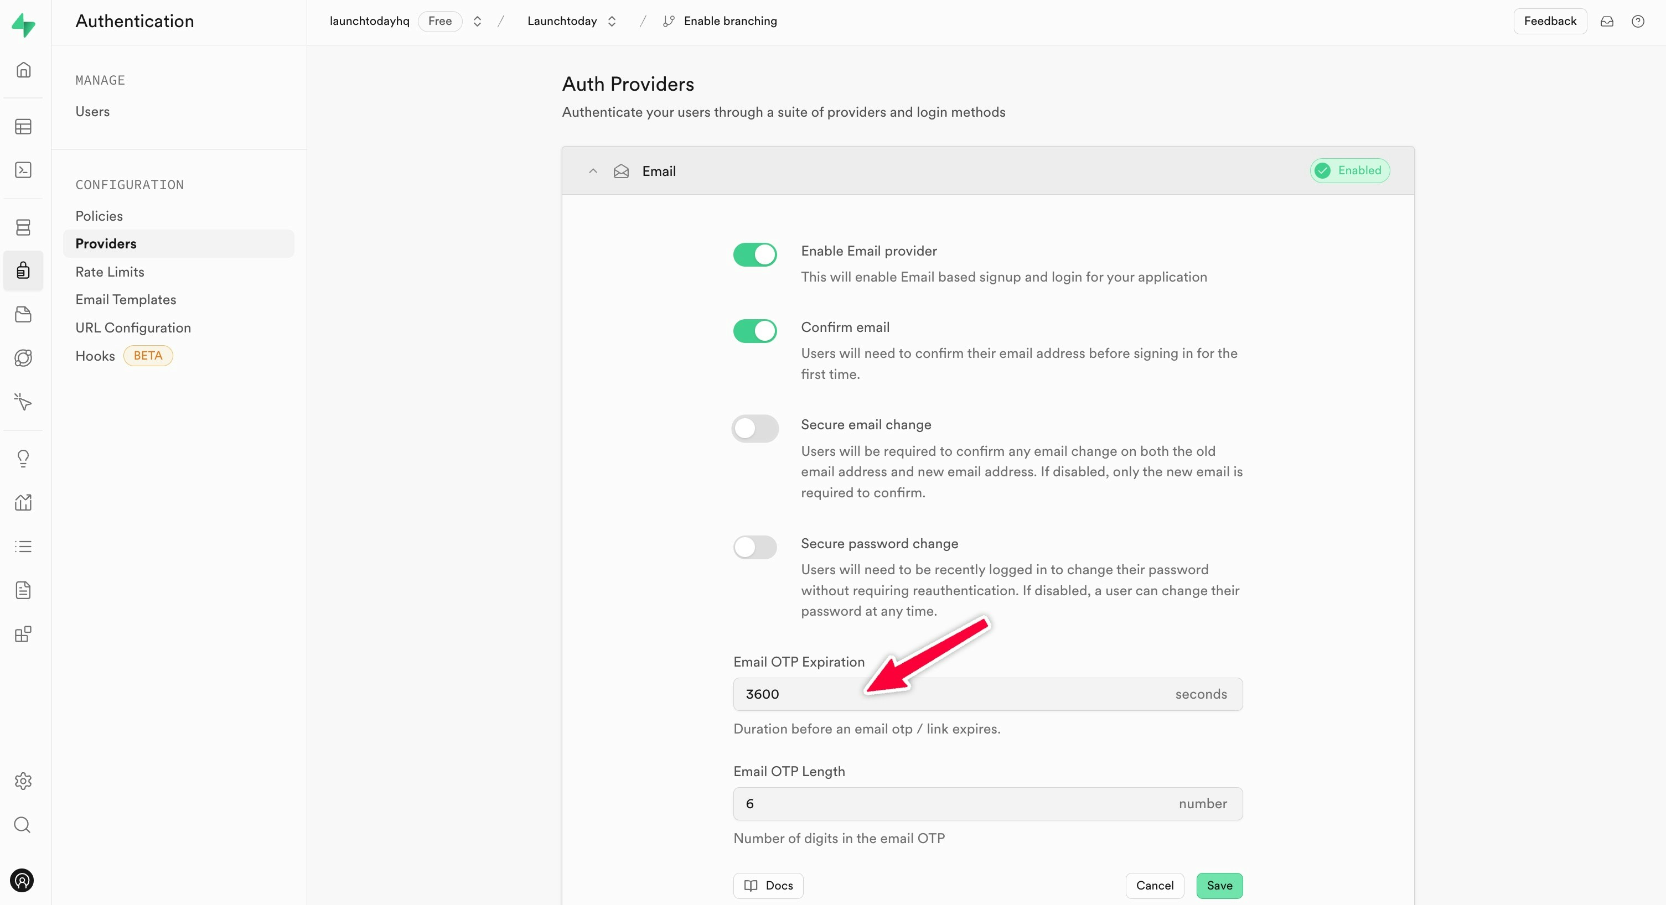Select the Database sidebar icon

point(23,226)
